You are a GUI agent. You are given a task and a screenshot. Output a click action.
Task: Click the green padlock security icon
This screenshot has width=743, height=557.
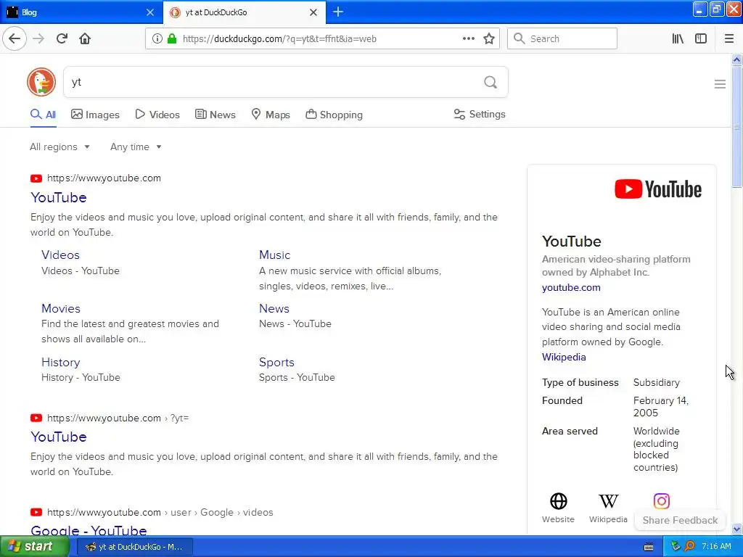(x=172, y=38)
